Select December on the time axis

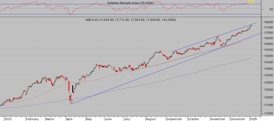coord(238,119)
